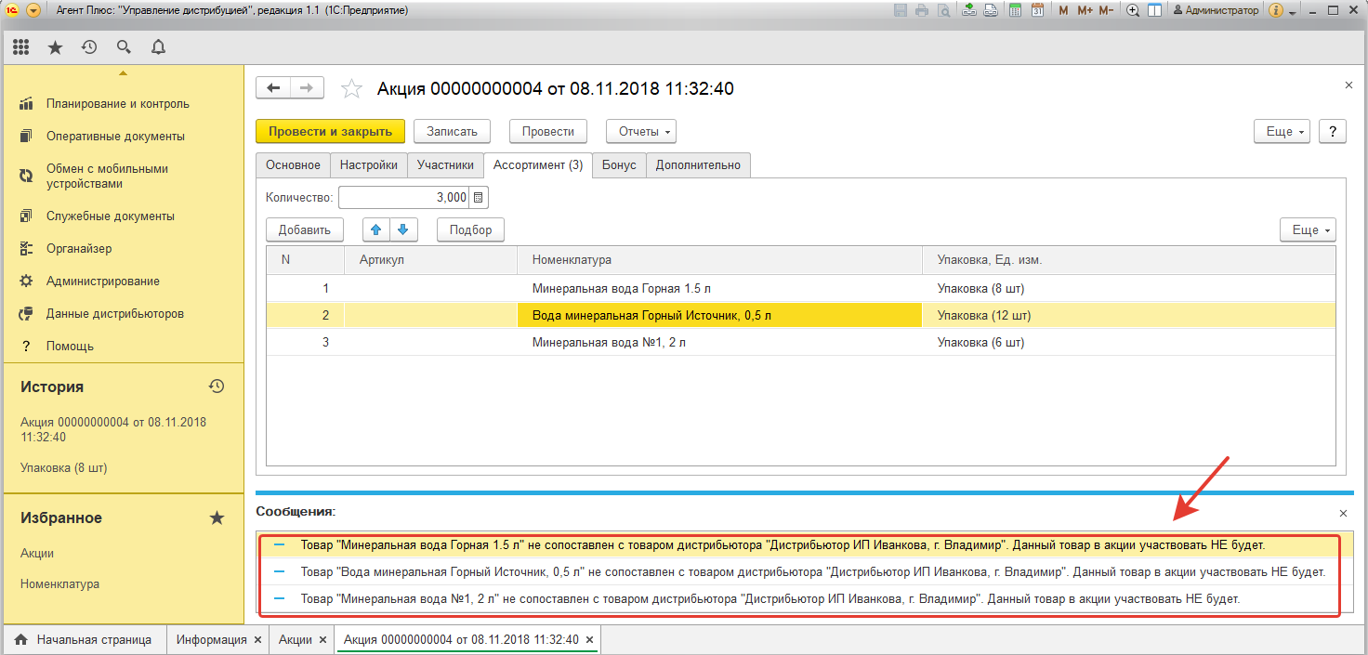Open the calendar icon in title bar
This screenshot has height=655, width=1368.
click(1037, 10)
